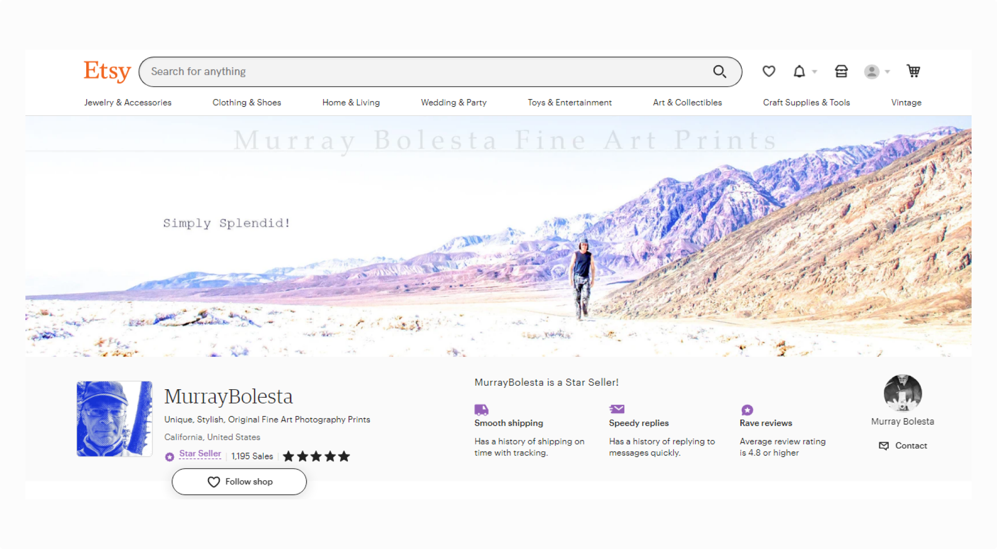Open Home & Living category

(351, 102)
